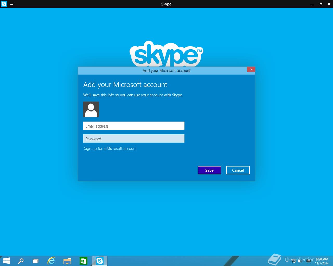Screen dimensions: 333x266
Task: Click the Cancel button
Action: (x=238, y=170)
